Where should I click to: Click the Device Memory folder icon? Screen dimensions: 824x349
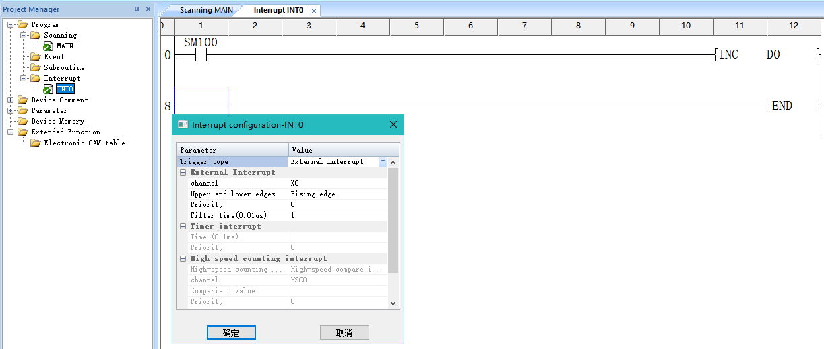(x=22, y=122)
